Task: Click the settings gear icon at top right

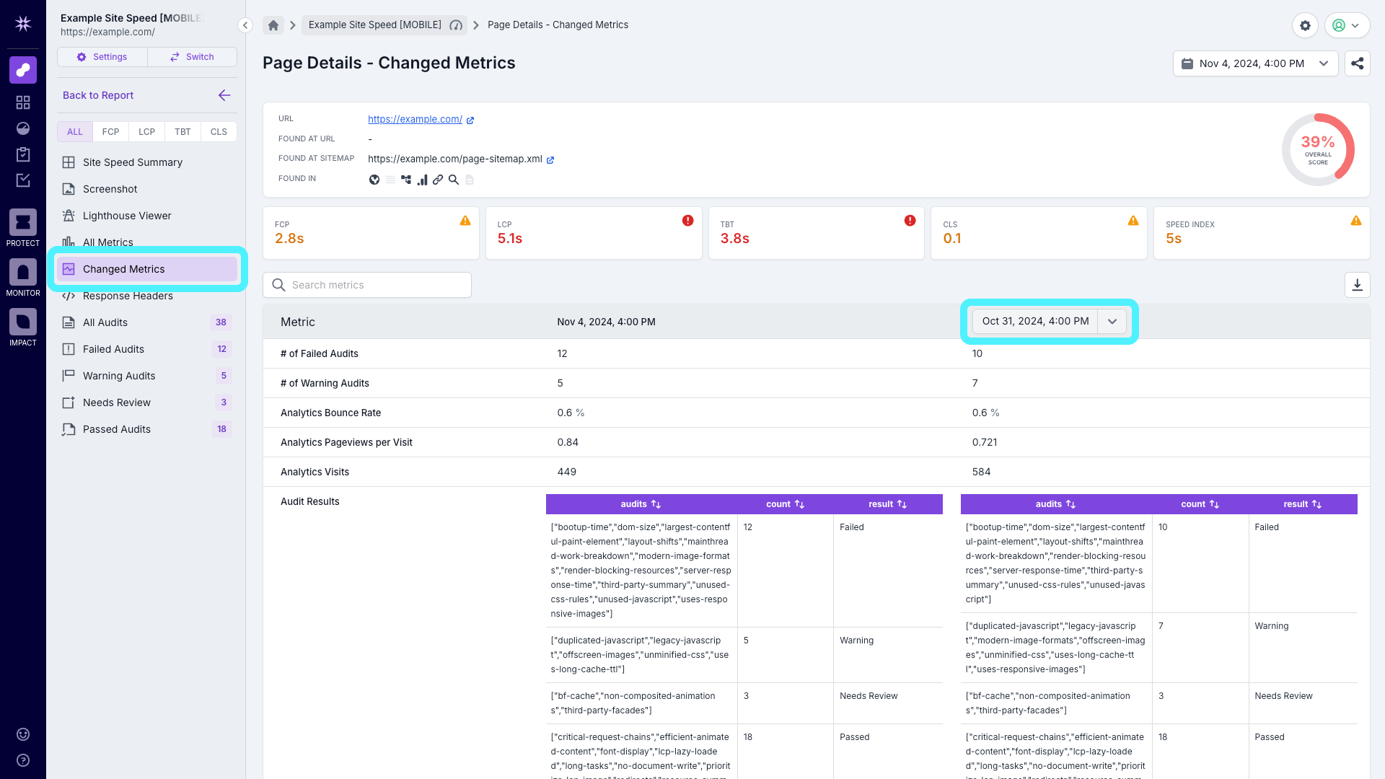Action: [1305, 25]
